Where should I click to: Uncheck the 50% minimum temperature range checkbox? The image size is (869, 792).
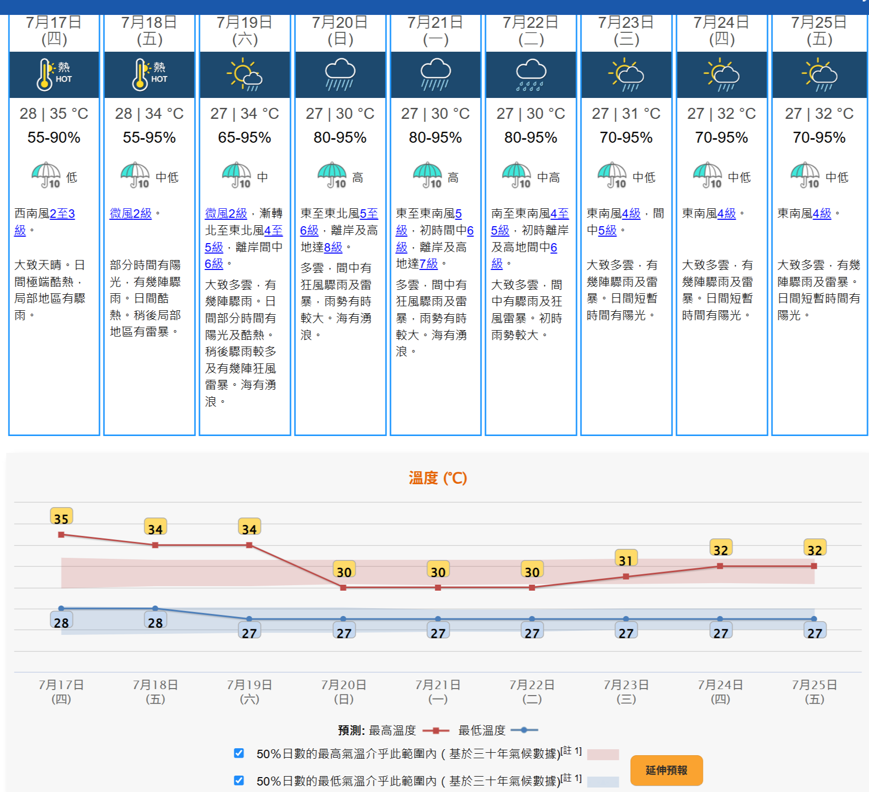(x=239, y=780)
